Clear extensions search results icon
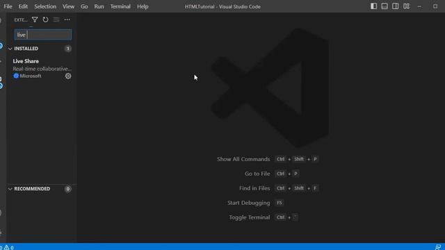Image resolution: width=445 pixels, height=250 pixels. click(x=56, y=19)
